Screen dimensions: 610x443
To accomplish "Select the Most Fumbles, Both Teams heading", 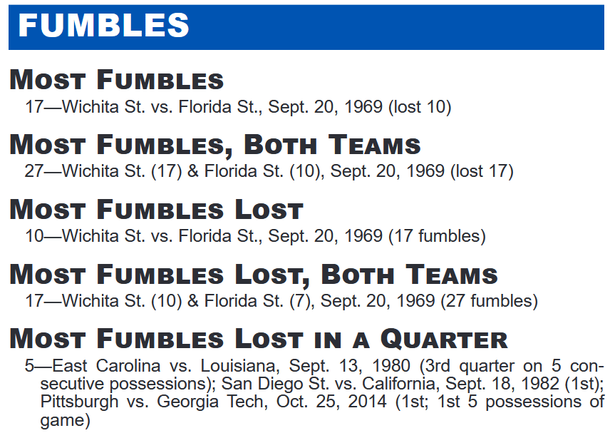I will click(215, 146).
